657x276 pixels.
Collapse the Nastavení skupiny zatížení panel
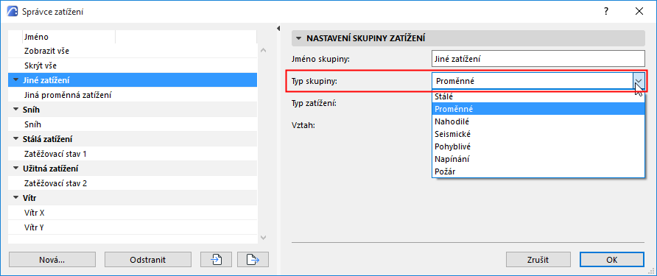pos(298,38)
